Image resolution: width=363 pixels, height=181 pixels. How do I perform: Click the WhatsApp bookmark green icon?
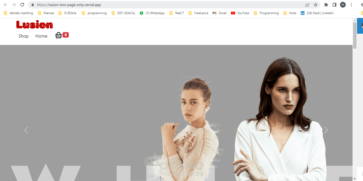pos(141,13)
